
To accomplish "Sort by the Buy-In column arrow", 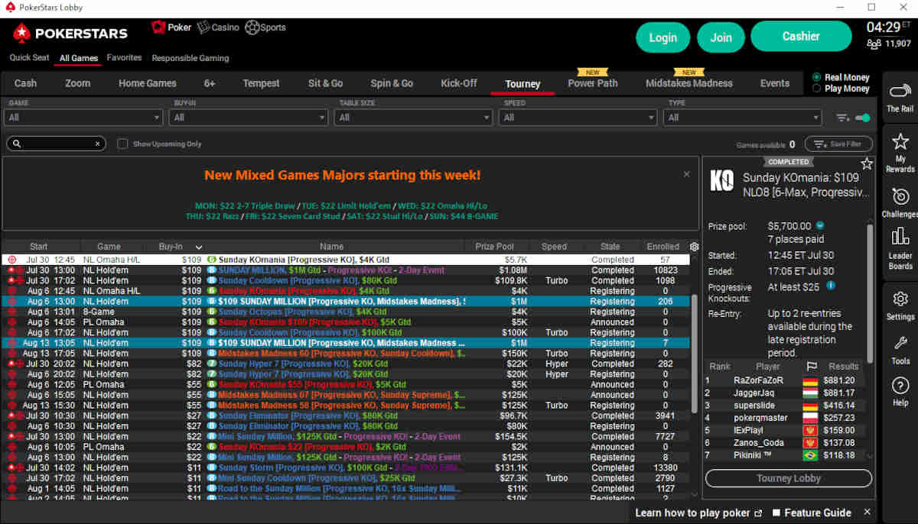I will coord(200,247).
